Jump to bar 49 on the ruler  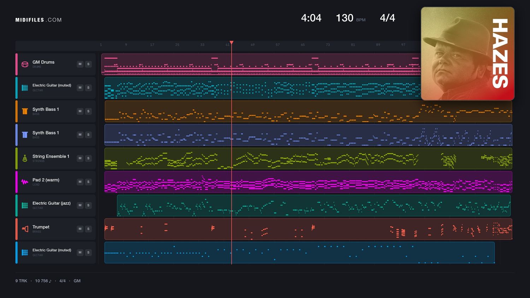[x=252, y=45]
